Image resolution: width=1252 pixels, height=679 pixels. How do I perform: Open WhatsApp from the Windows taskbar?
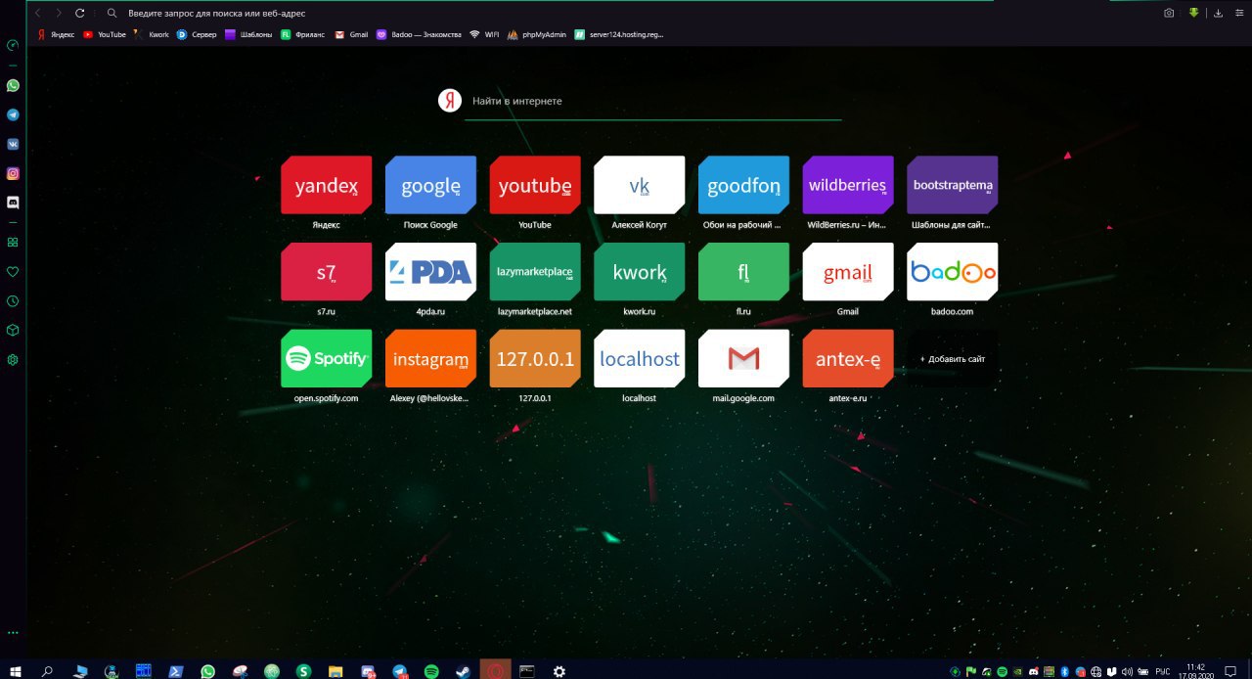coord(207,671)
